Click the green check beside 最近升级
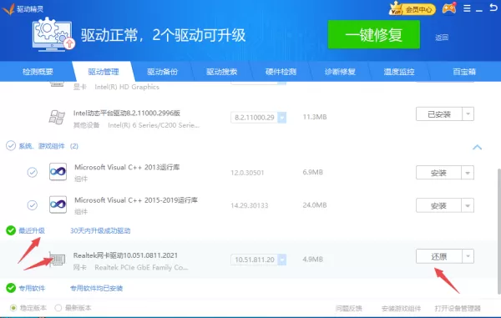This screenshot has height=318, width=501. tap(11, 230)
